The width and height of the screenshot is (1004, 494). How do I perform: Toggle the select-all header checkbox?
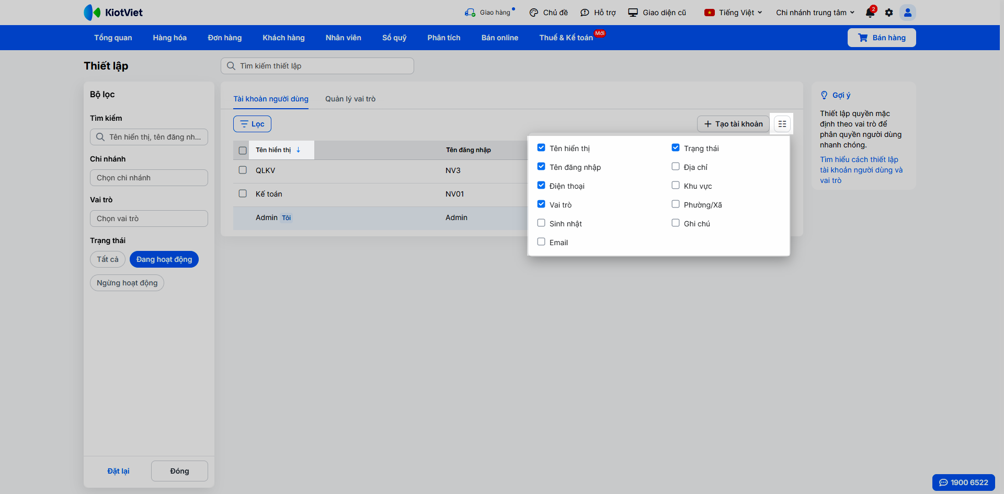click(243, 151)
